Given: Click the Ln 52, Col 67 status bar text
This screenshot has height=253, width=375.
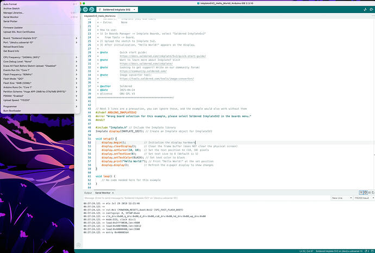Looking at the screenshot, I should point(307,251).
